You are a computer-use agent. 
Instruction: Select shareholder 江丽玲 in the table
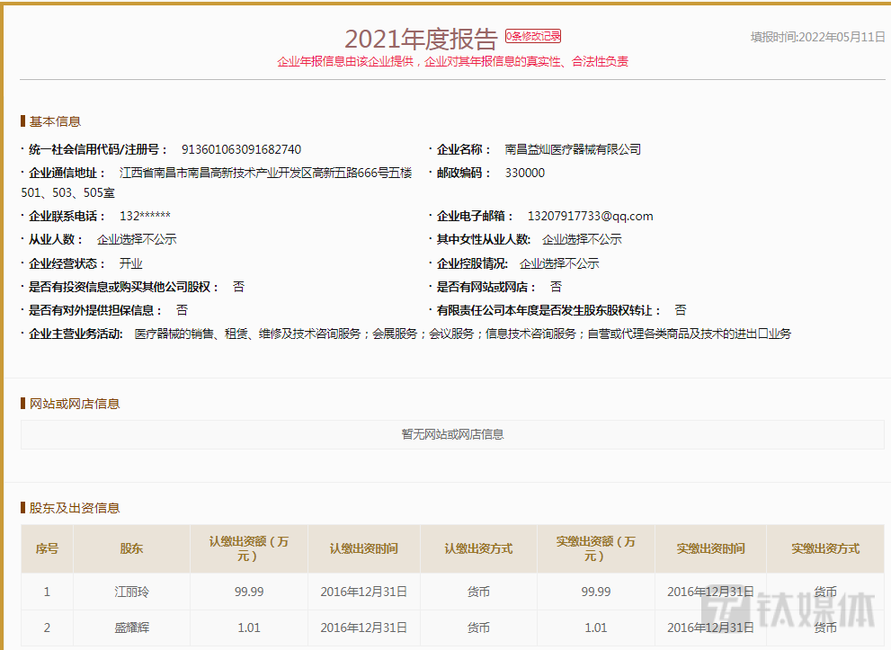pyautogui.click(x=131, y=592)
